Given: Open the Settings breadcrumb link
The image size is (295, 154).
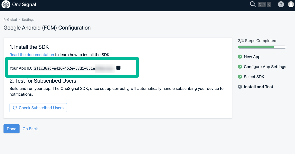Looking at the screenshot, I should [28, 20].
